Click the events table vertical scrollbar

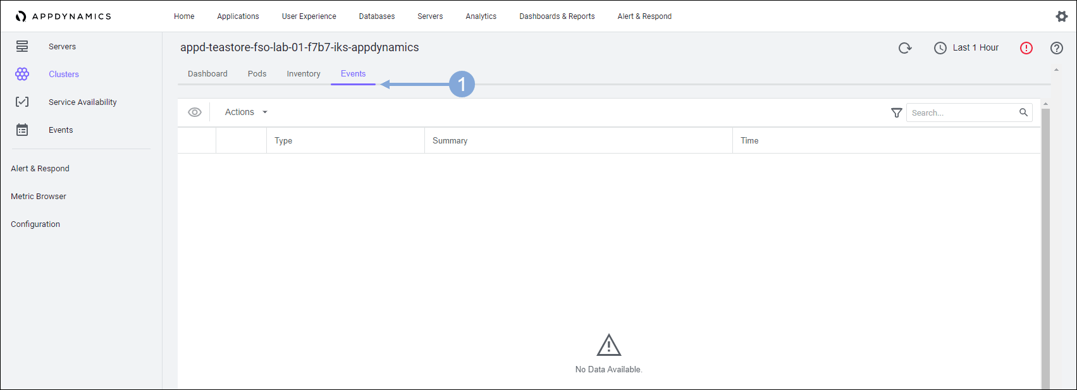tap(1045, 247)
